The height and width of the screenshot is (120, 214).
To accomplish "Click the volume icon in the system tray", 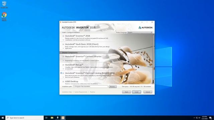I will 200,118.
